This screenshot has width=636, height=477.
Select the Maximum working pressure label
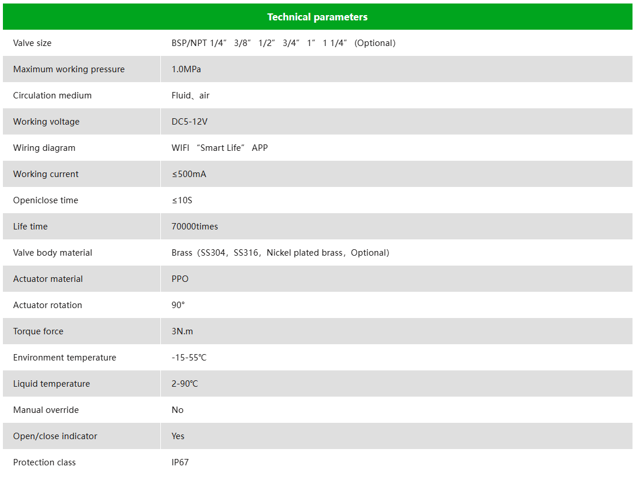(69, 69)
